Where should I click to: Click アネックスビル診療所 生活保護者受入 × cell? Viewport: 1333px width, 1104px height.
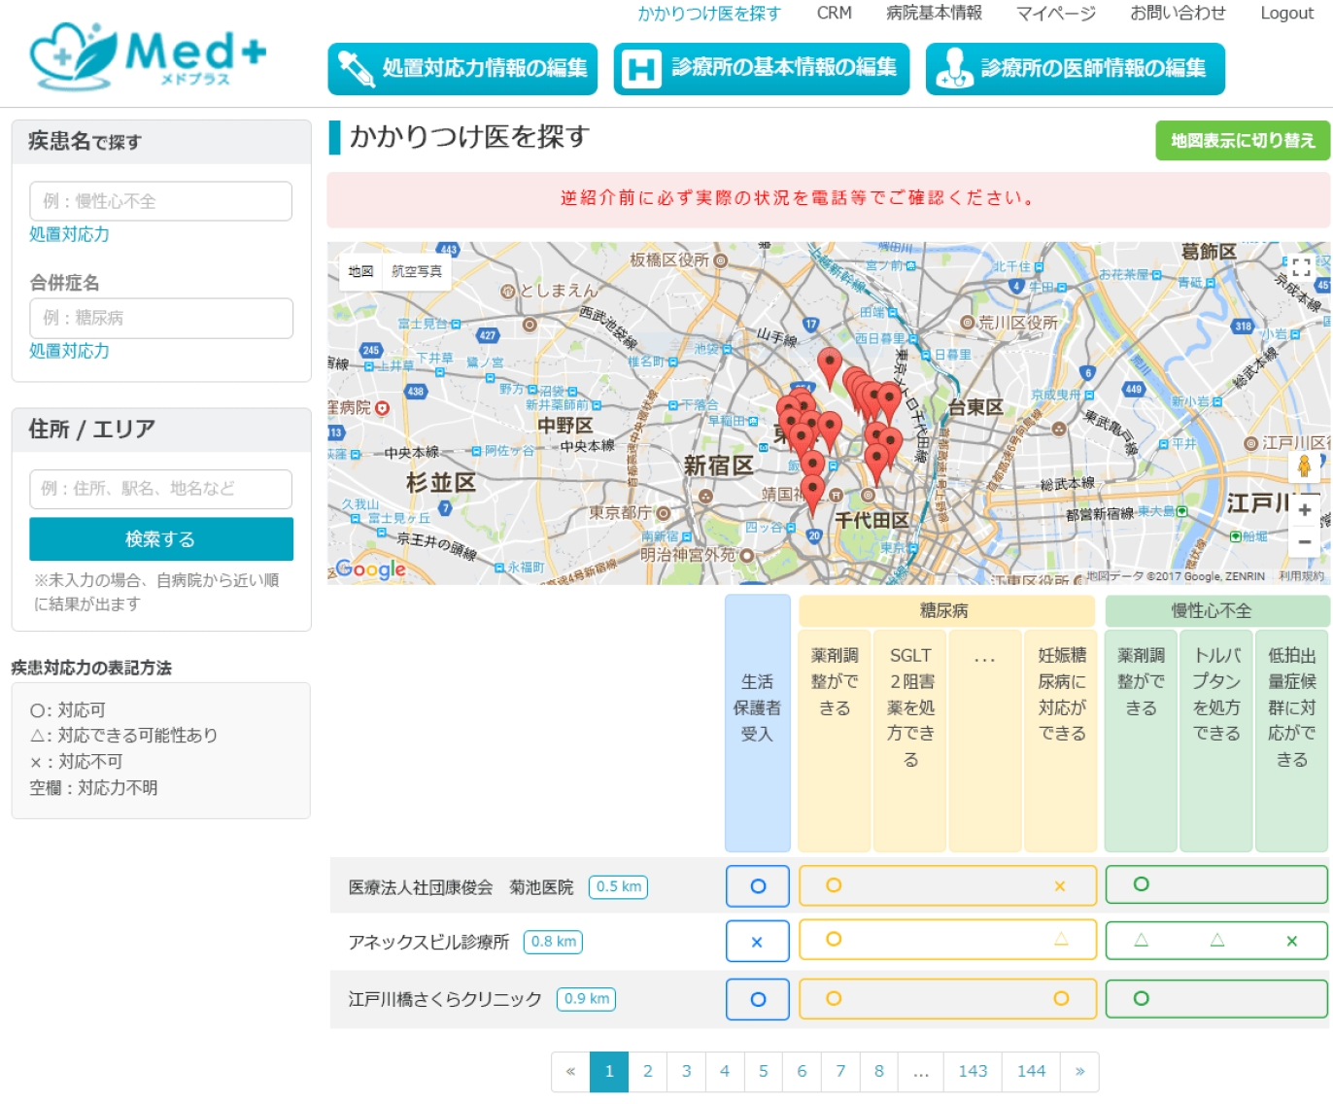pos(758,942)
